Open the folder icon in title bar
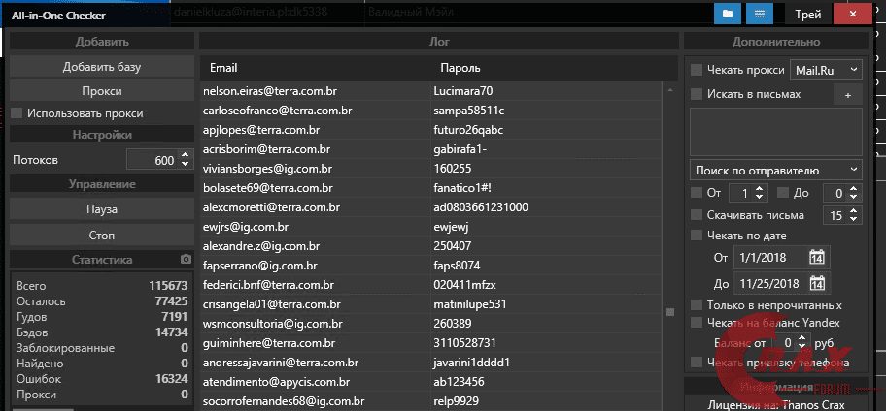Image resolution: width=886 pixels, height=411 pixels. coord(728,15)
